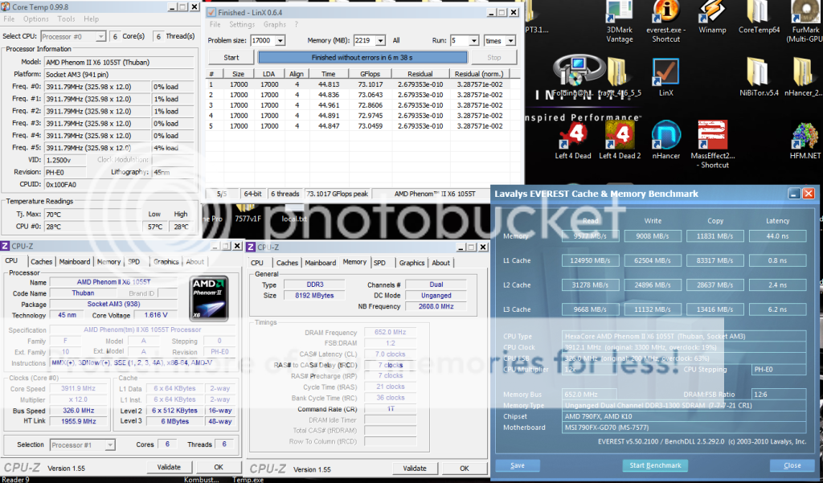Image resolution: width=823 pixels, height=483 pixels.
Task: Click Save in EVEREST benchmark window
Action: pos(517,465)
